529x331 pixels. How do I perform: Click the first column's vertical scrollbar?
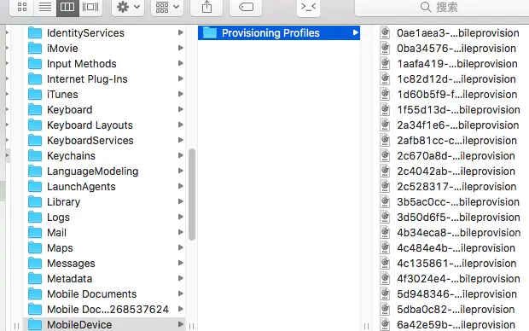click(192, 195)
